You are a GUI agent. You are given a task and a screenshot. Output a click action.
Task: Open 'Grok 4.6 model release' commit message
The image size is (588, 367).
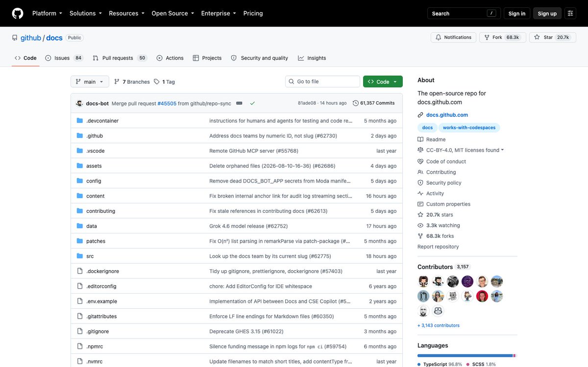tap(248, 226)
